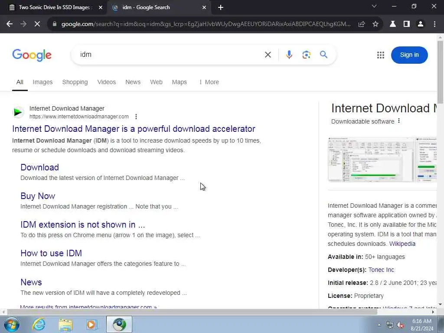Image resolution: width=444 pixels, height=333 pixels.
Task: Click the Internet Download Manager favicon
Action: (x=18, y=112)
